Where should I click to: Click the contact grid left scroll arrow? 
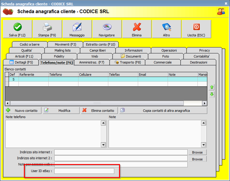click(8, 103)
